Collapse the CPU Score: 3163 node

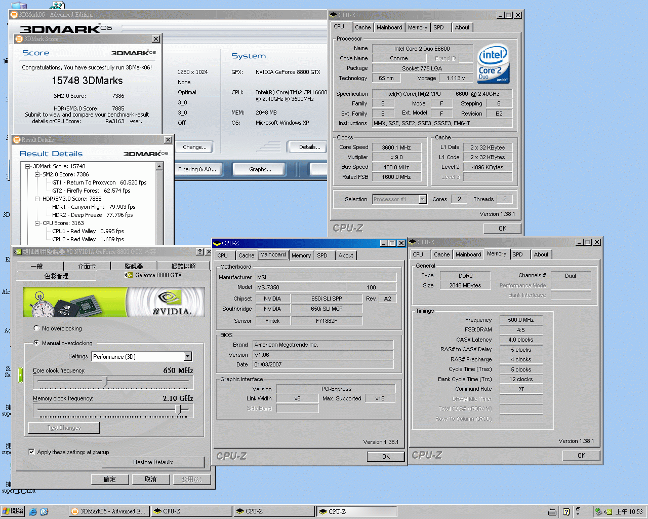pyautogui.click(x=37, y=223)
